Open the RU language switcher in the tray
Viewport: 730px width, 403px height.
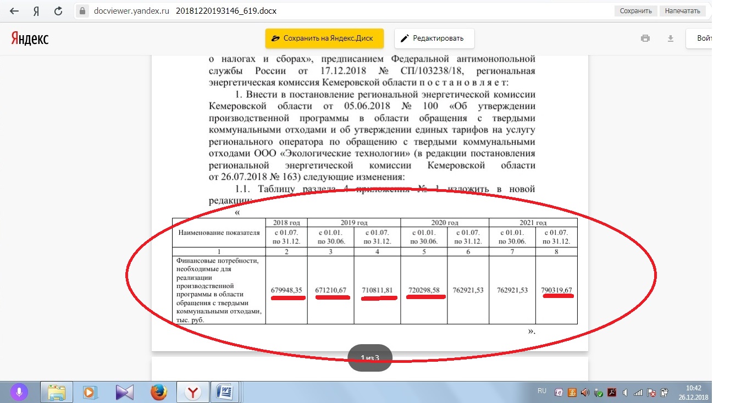[x=542, y=391]
